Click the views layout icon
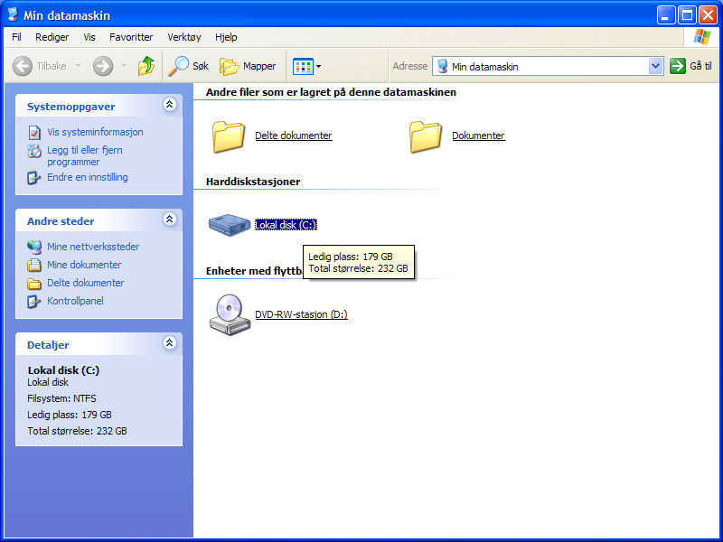This screenshot has height=542, width=723. click(303, 66)
